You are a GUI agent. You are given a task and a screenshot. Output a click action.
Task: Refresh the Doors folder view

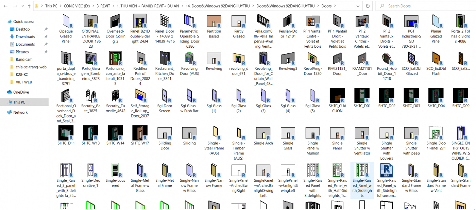pyautogui.click(x=367, y=6)
